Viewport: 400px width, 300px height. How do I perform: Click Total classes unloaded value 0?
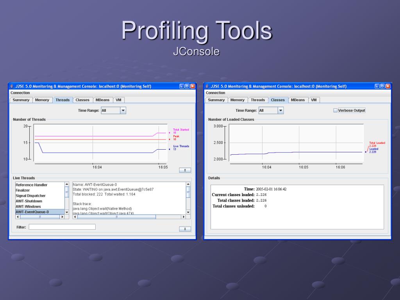pos(266,206)
